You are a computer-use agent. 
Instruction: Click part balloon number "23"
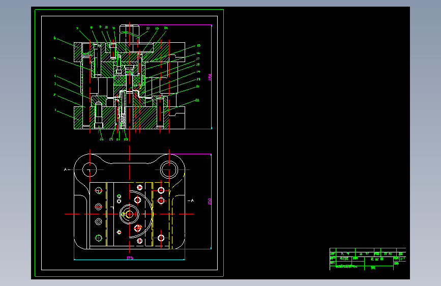tap(126, 139)
